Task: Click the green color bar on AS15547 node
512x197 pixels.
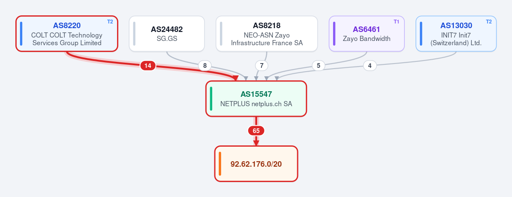Action: coord(211,98)
